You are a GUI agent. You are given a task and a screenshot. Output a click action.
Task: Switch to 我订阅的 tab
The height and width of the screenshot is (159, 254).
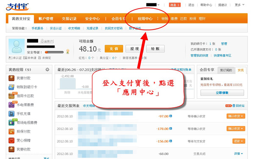pyautogui.click(x=226, y=70)
